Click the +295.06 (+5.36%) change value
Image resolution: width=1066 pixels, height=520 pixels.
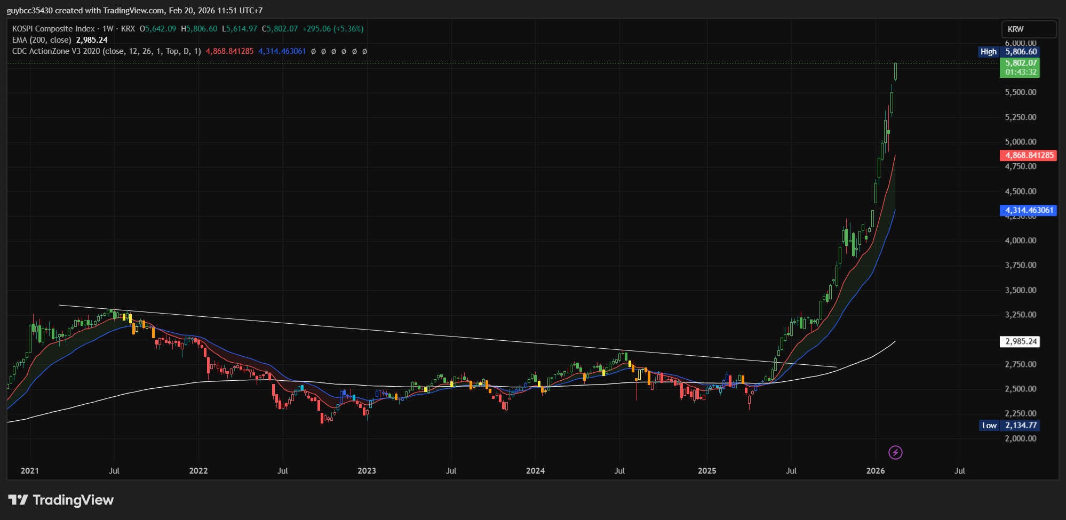[x=333, y=29]
